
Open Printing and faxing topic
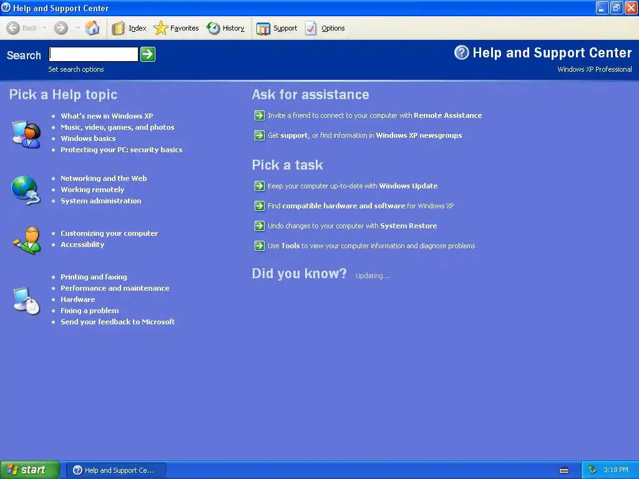click(94, 277)
